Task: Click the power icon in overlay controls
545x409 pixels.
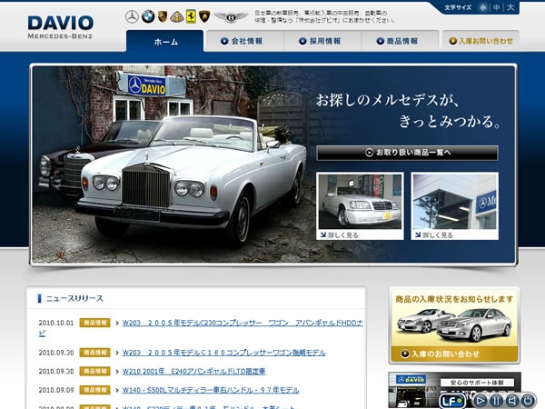Action: [528, 401]
